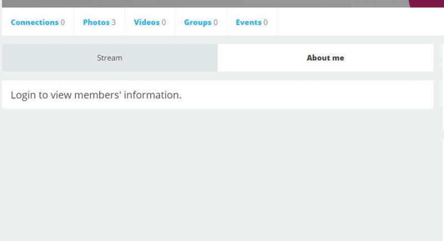Open the Connections link
Image resolution: width=444 pixels, height=241 pixels.
pos(38,22)
